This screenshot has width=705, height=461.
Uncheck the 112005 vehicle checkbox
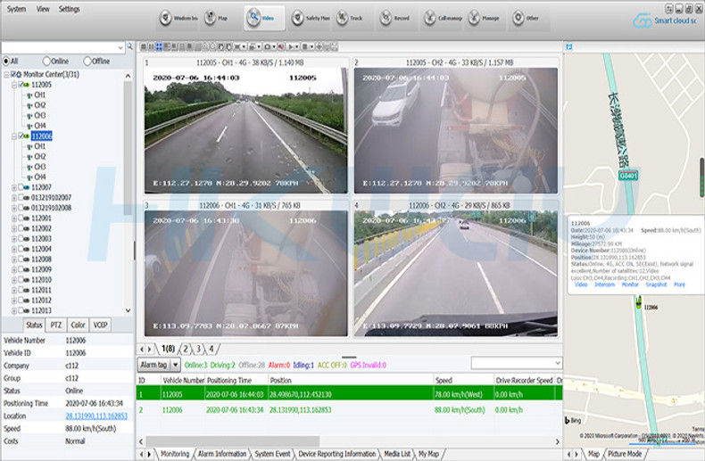click(21, 85)
